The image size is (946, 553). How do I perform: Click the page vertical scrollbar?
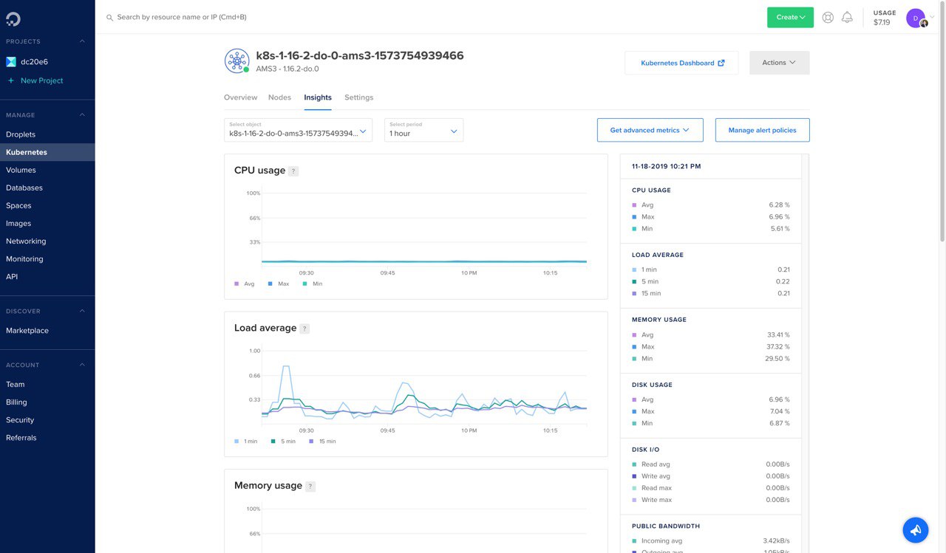942,122
